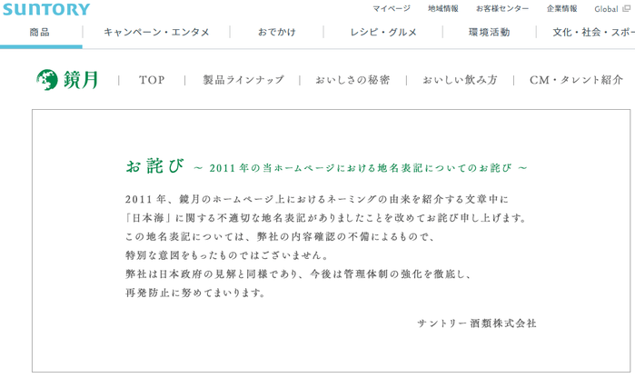Image resolution: width=635 pixels, height=378 pixels.
Task: Click the line mentioning 「日本海」
Action: point(326,218)
